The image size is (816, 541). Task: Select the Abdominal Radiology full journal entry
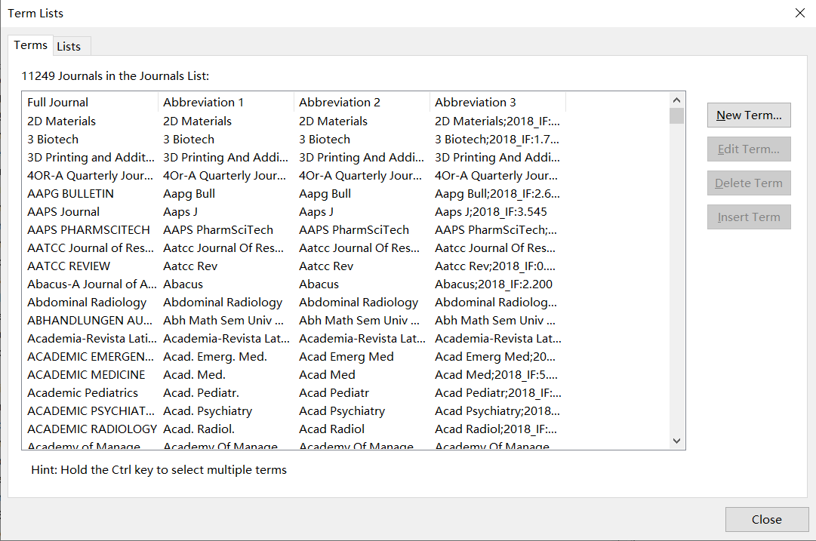pyautogui.click(x=87, y=303)
